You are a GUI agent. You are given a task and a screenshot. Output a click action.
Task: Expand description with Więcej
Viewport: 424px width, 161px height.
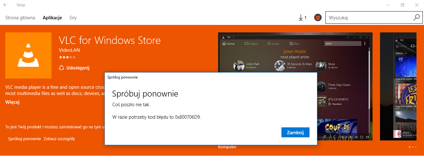(x=12, y=102)
